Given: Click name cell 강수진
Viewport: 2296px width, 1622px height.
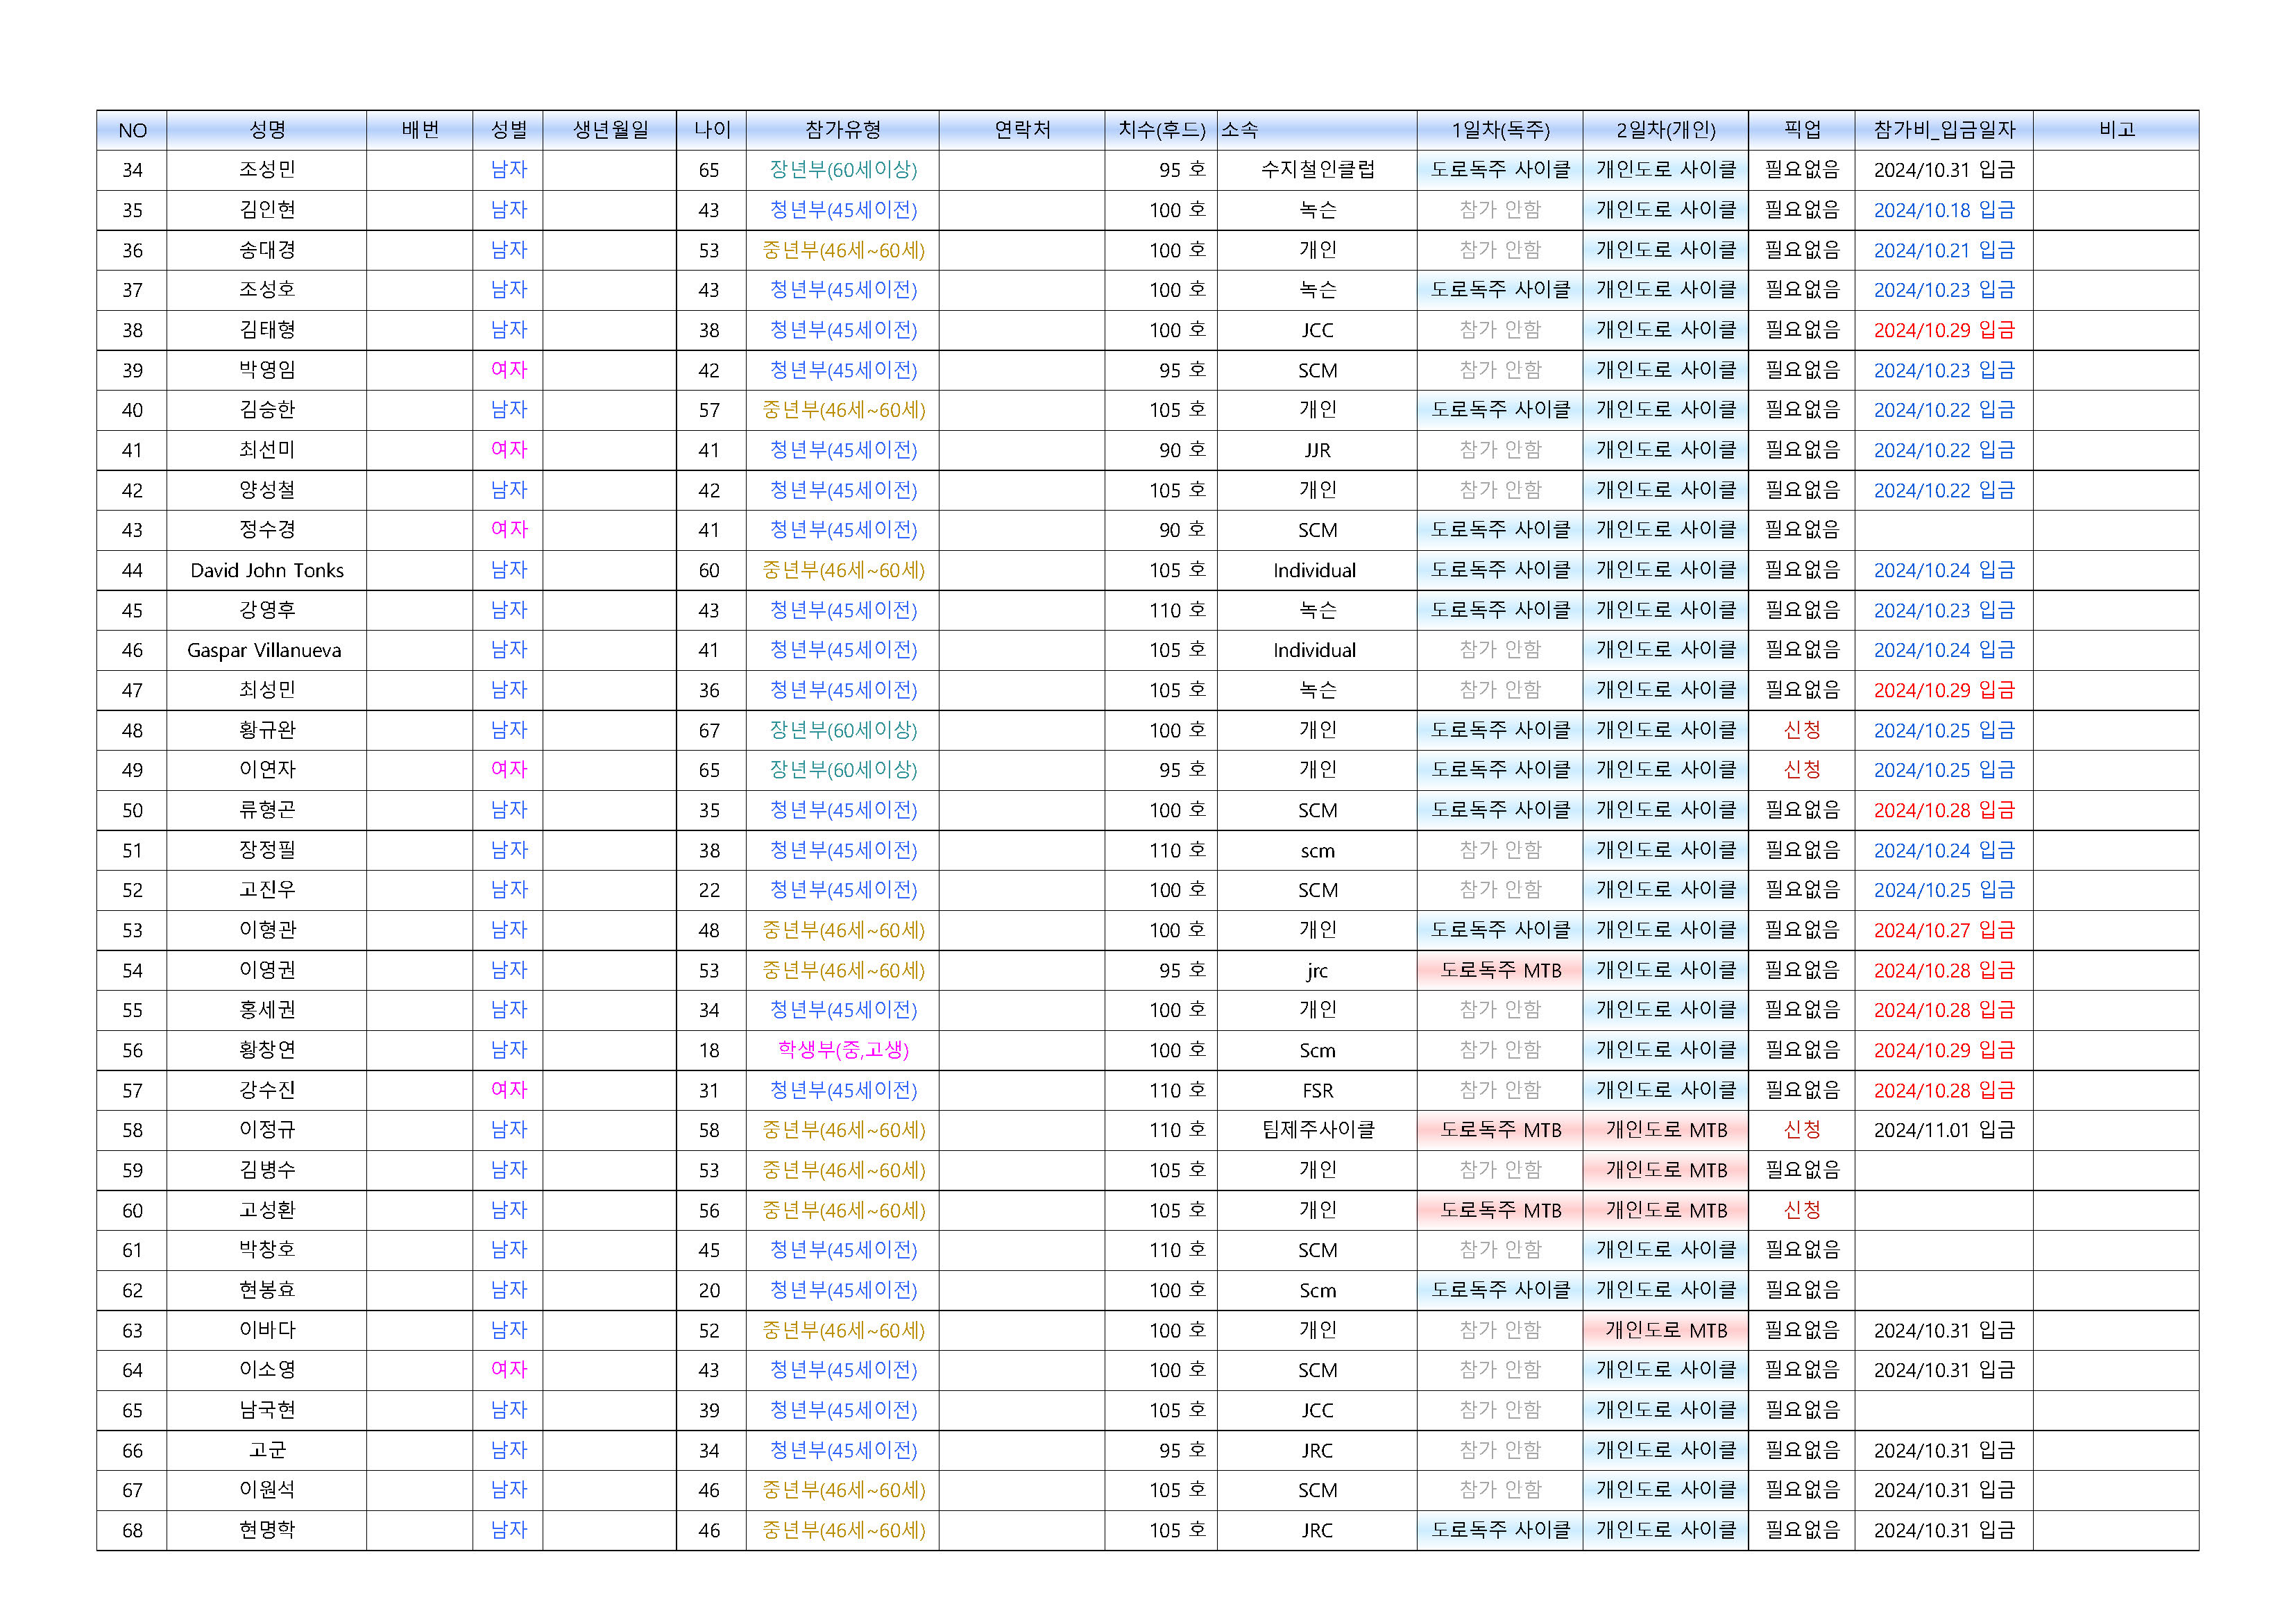Looking at the screenshot, I should pyautogui.click(x=267, y=1090).
